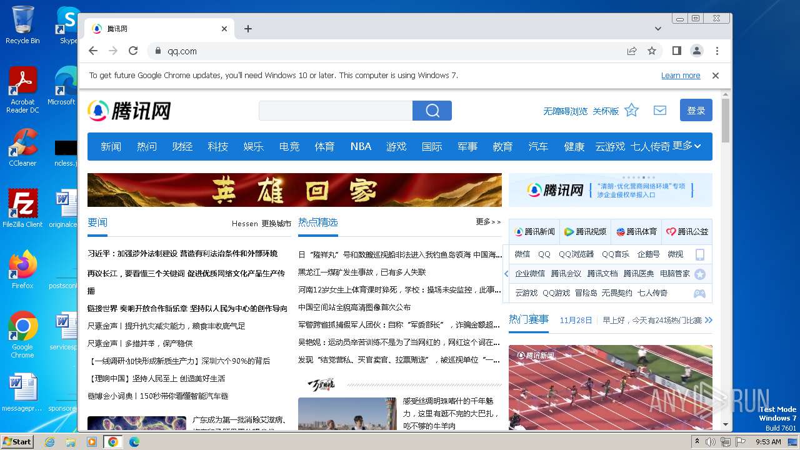Open Microsoft Edge in the taskbar

point(134,442)
